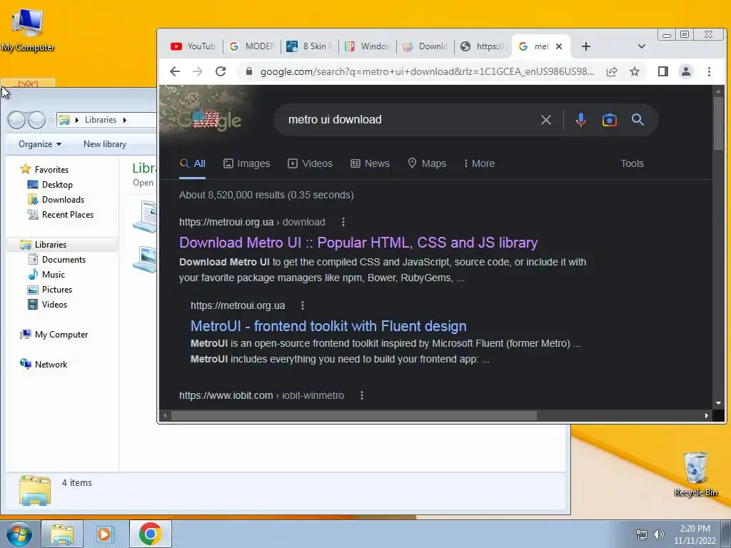Open Chrome's three-dot menu

click(x=709, y=71)
